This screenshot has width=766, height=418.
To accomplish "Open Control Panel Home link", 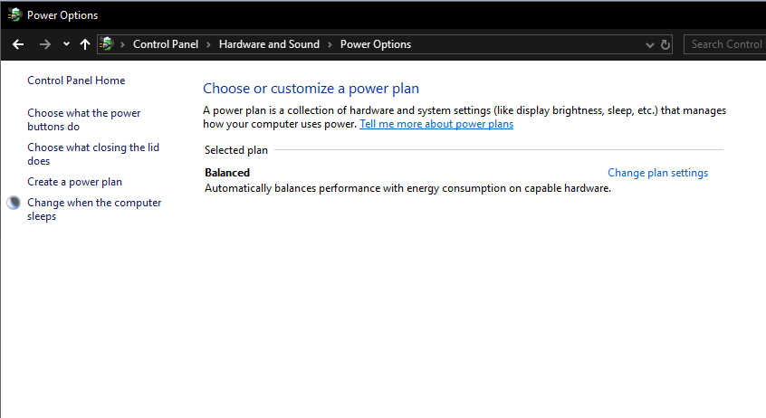I will tap(76, 81).
